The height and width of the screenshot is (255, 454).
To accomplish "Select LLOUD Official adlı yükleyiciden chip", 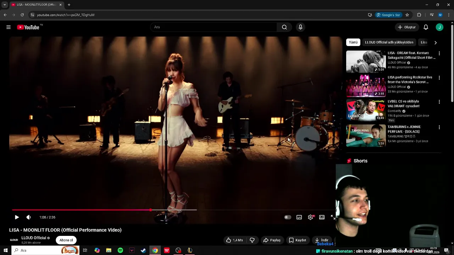I will click(389, 42).
